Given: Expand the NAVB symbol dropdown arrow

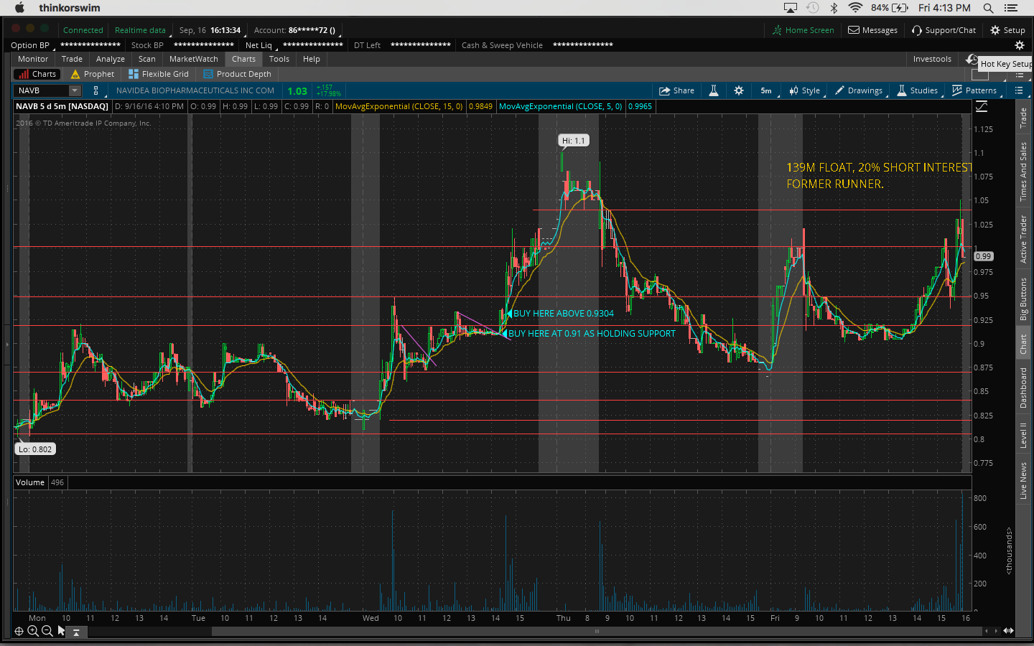Looking at the screenshot, I should [74, 90].
